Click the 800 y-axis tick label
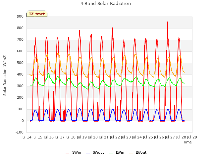212x159 pixels. pyautogui.click(x=20, y=28)
